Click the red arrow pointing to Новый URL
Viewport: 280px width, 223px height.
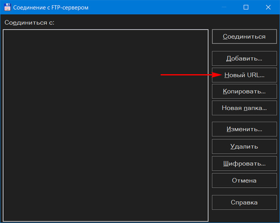tap(191, 75)
